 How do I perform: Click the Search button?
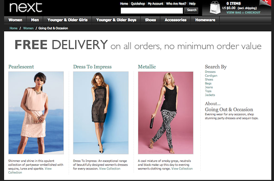click(191, 10)
